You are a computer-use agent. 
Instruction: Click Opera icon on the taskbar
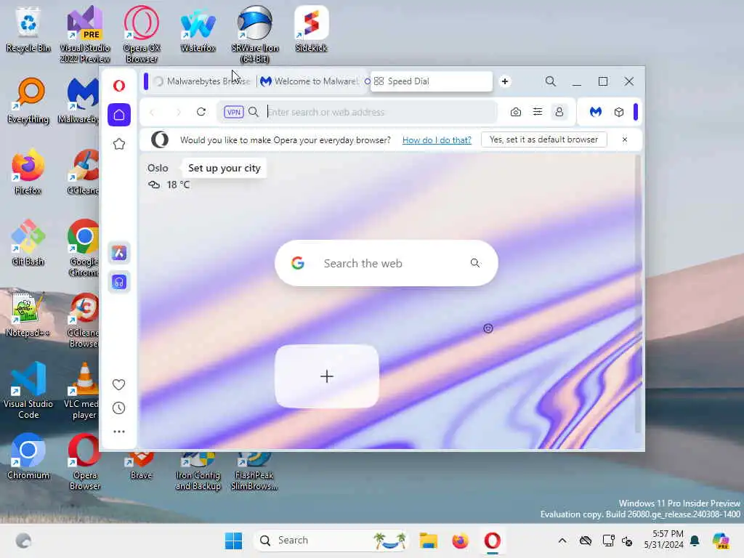[492, 541]
